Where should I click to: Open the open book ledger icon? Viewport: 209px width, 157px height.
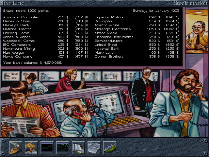tap(78, 148)
